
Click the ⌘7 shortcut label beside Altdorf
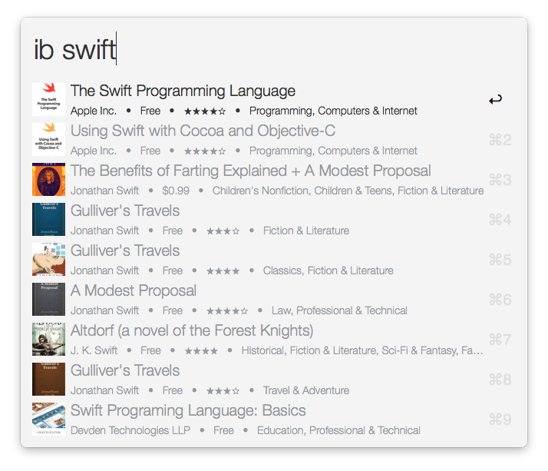click(x=500, y=340)
